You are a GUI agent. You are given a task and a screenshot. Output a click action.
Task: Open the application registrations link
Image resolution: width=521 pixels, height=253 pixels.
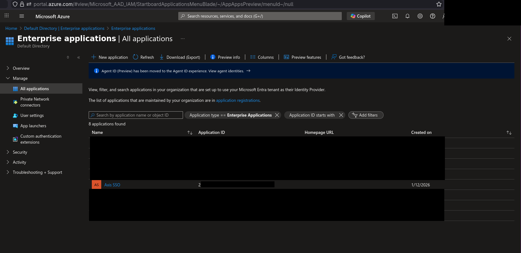coord(238,101)
